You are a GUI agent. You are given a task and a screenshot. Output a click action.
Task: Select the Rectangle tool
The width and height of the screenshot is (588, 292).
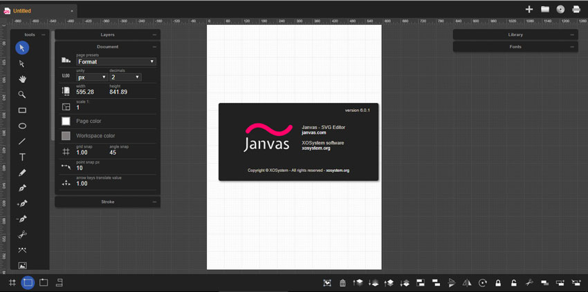[22, 110]
